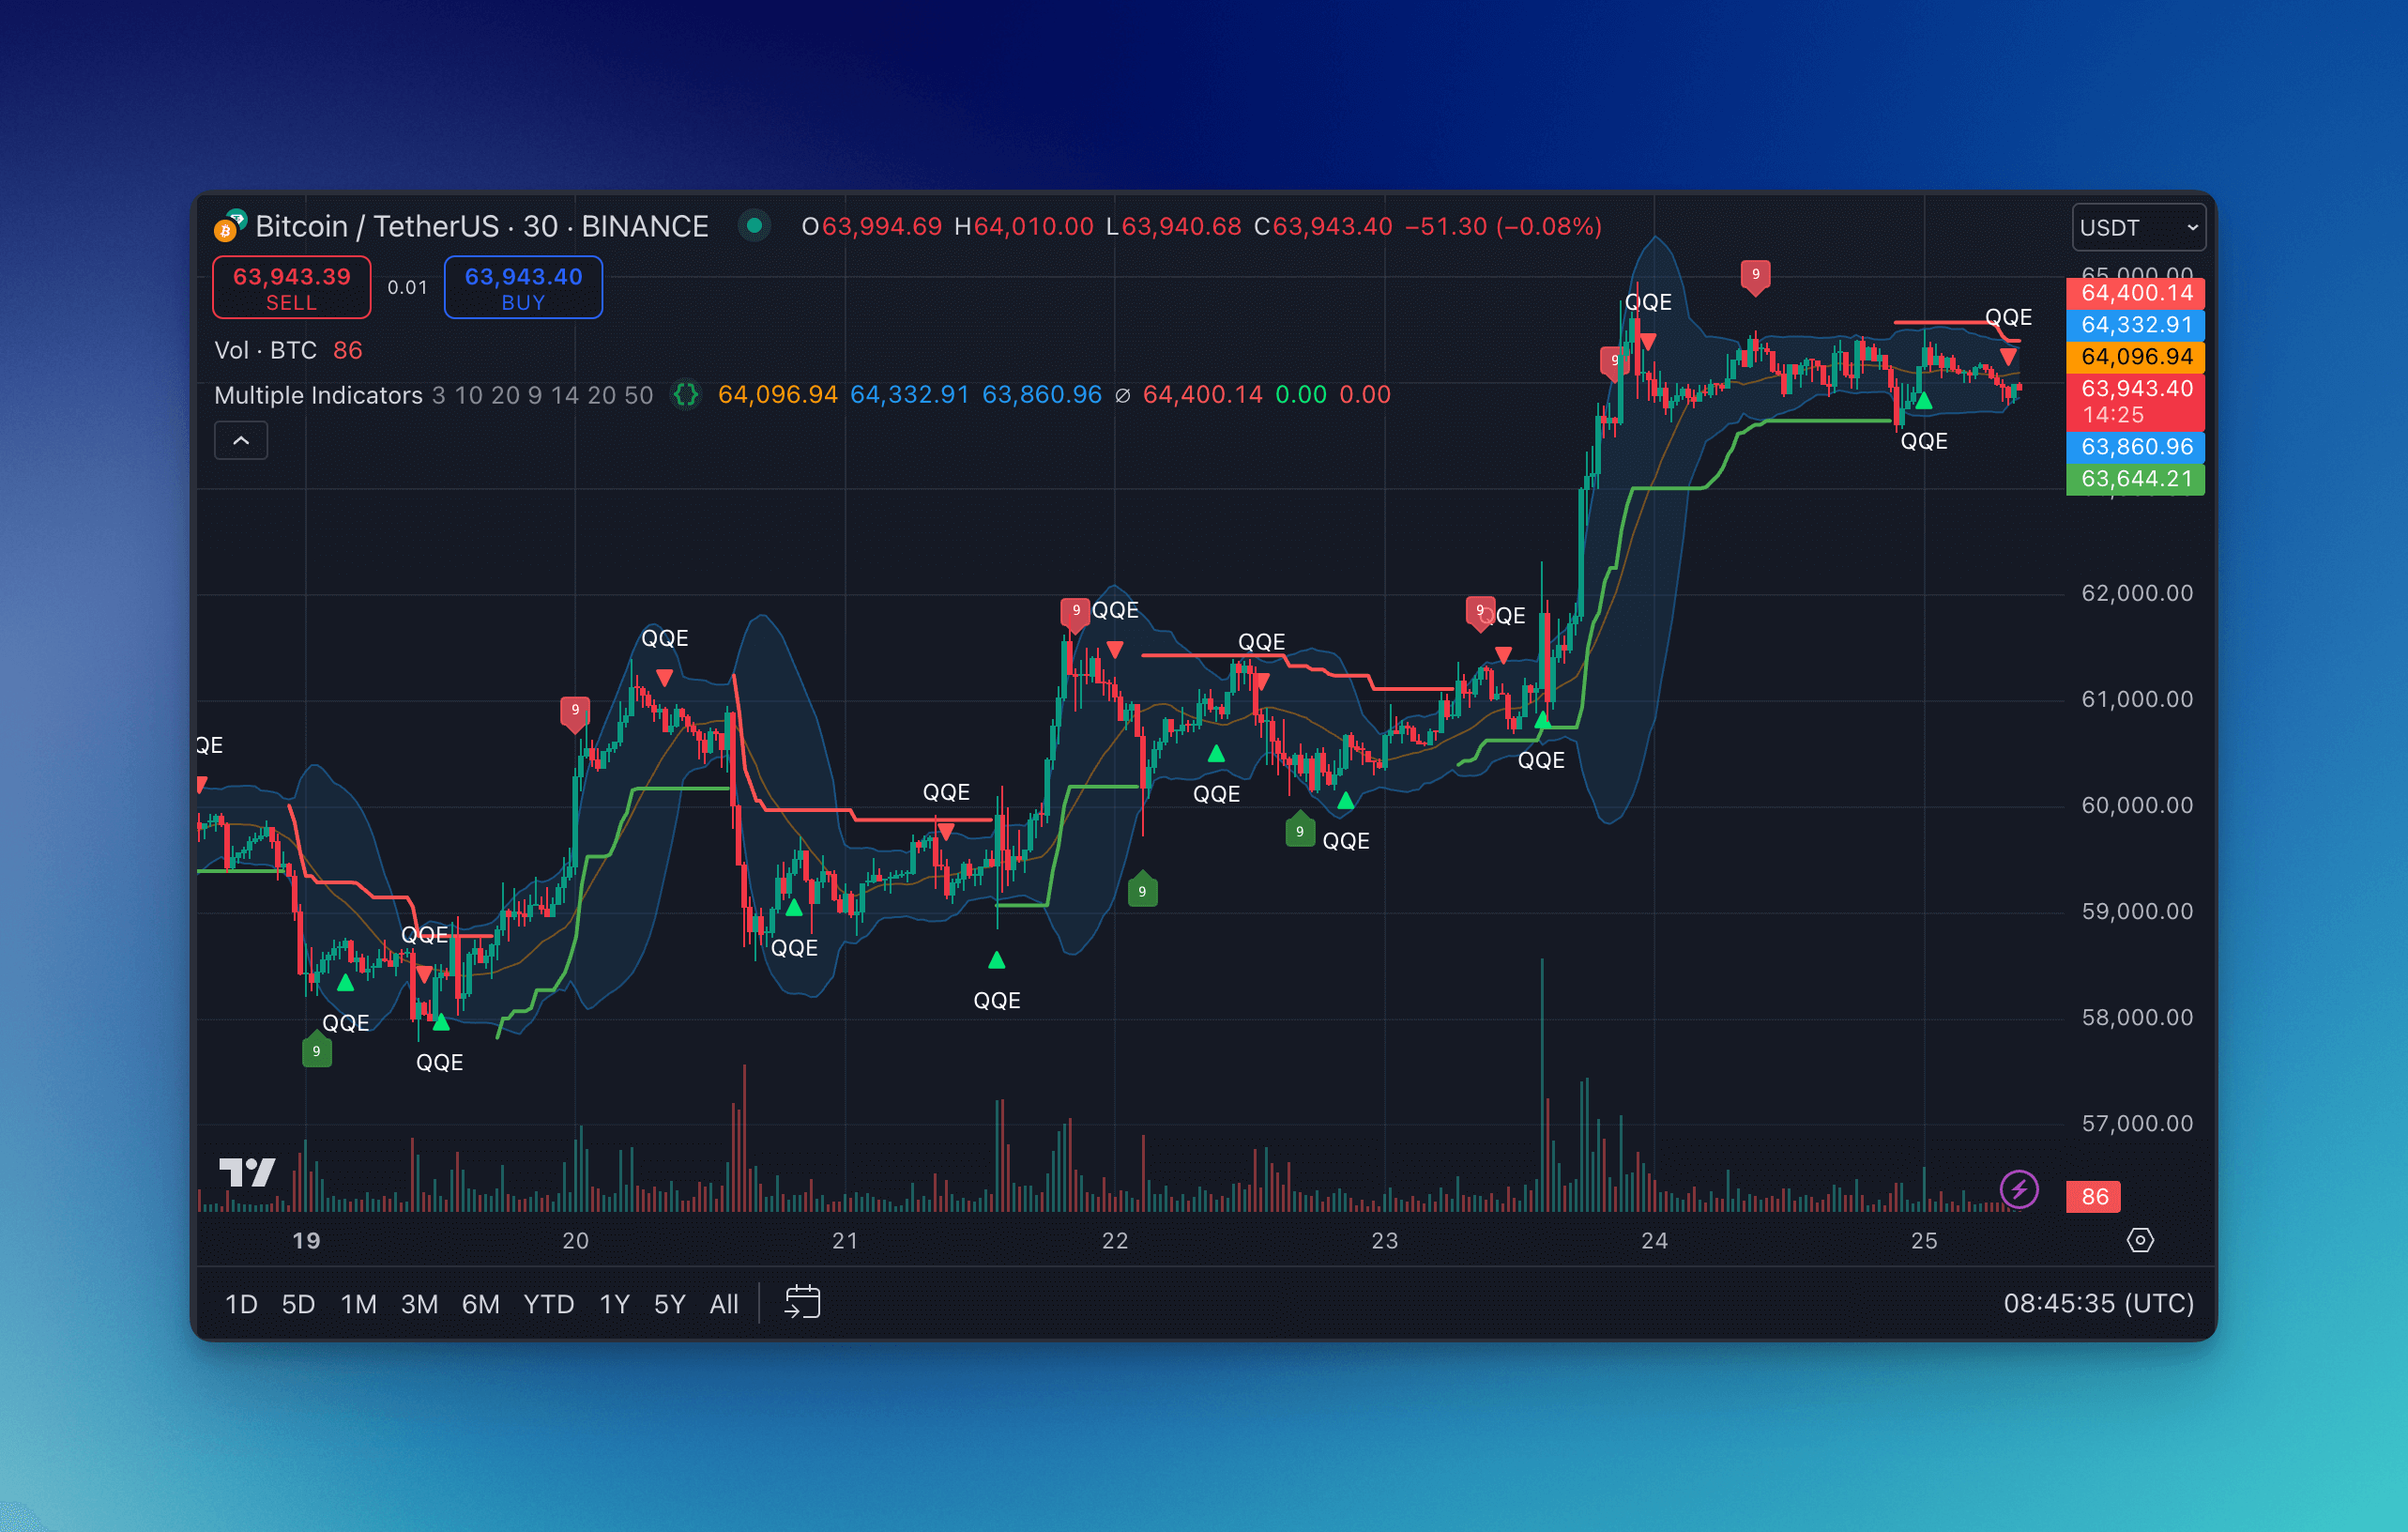Click the date label 25 on time axis

(1924, 1241)
